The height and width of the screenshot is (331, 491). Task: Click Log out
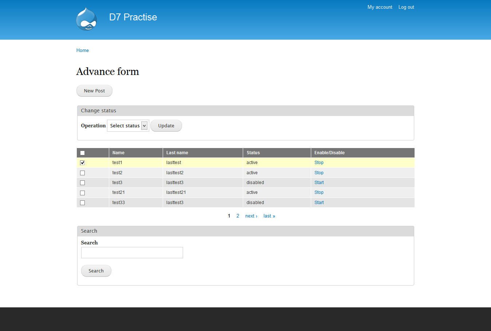tap(406, 7)
